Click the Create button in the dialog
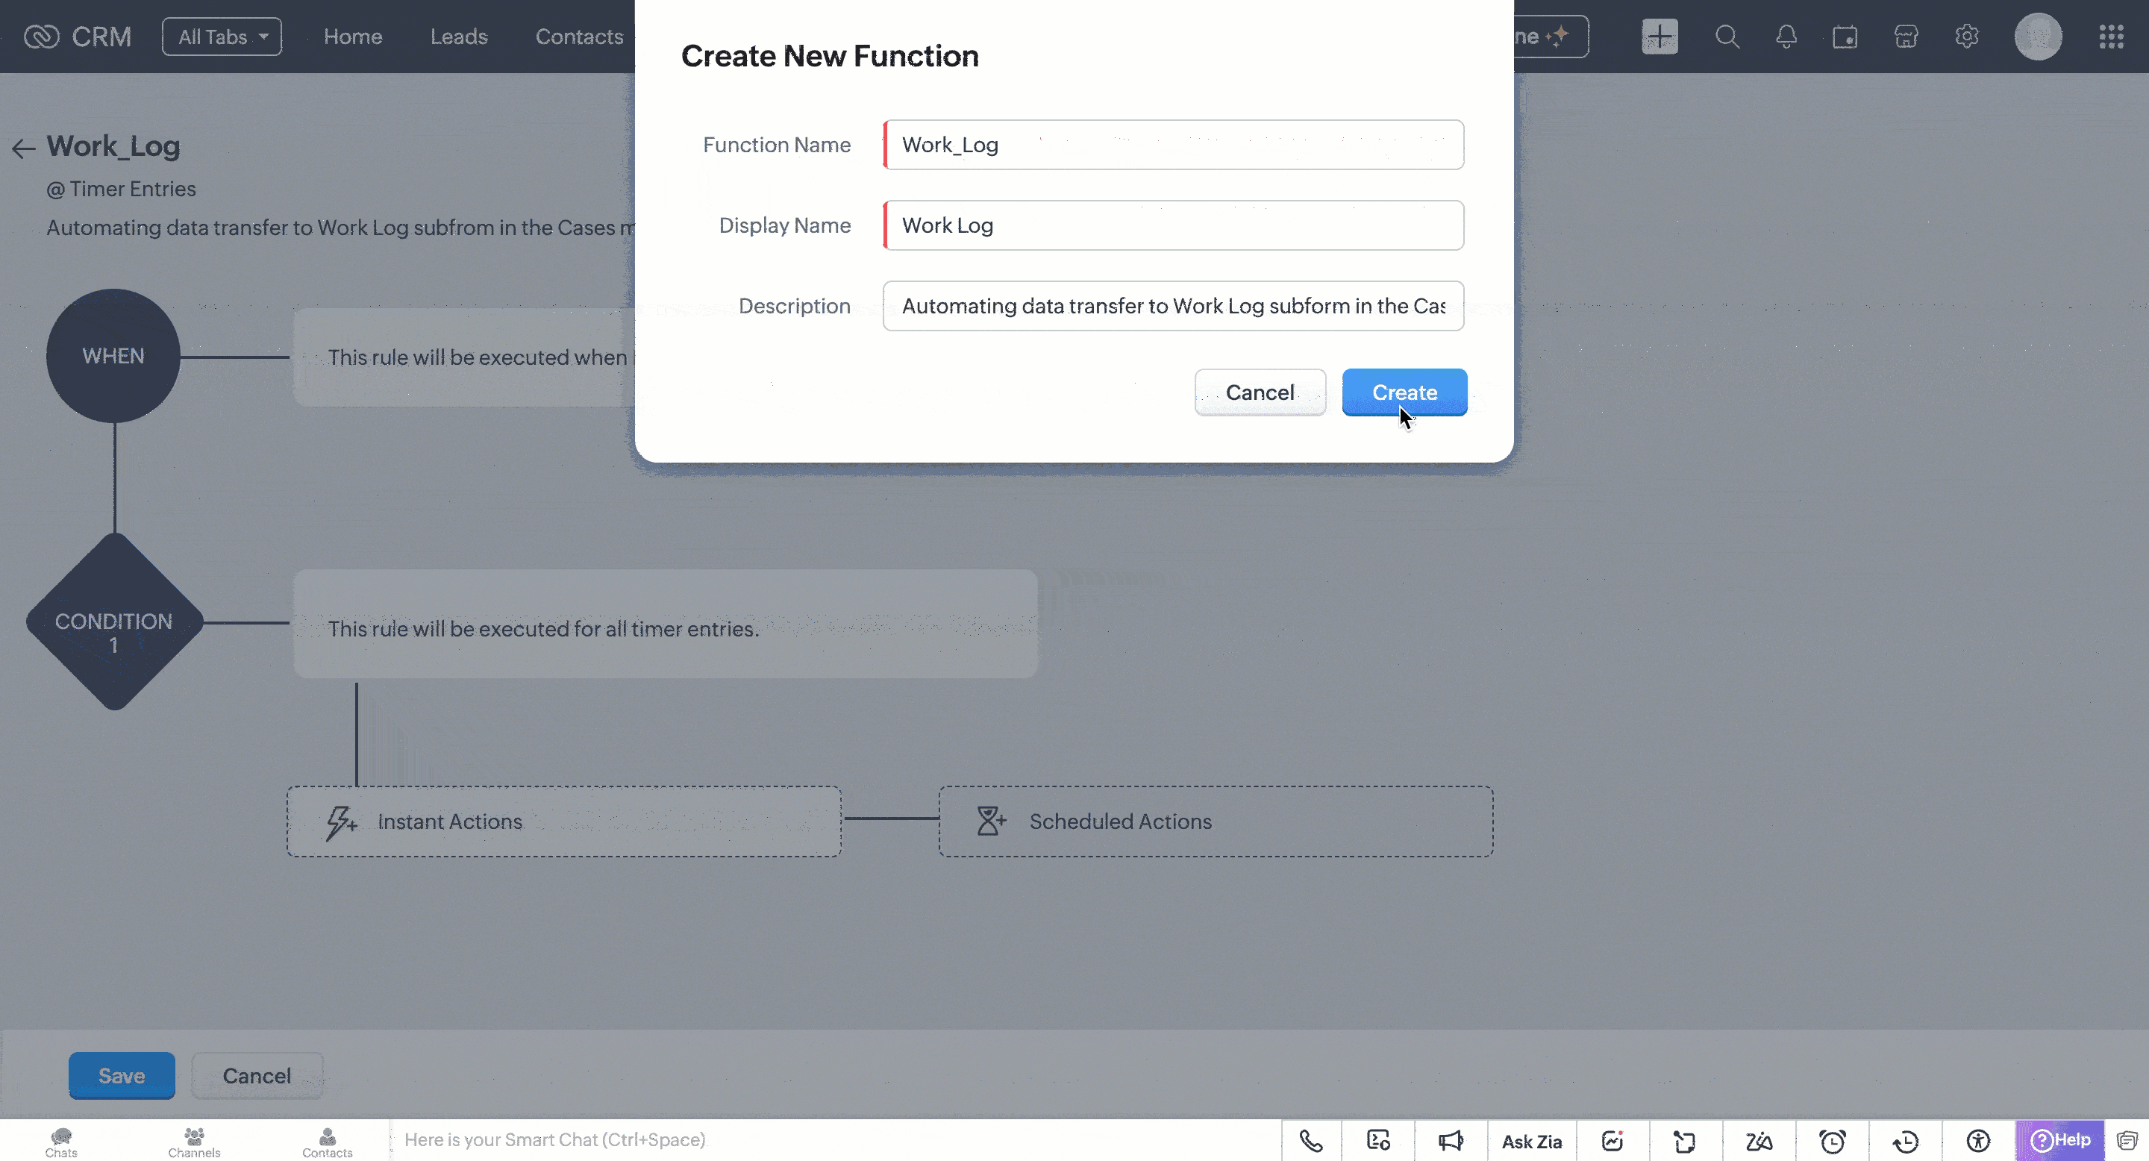 click(x=1403, y=392)
